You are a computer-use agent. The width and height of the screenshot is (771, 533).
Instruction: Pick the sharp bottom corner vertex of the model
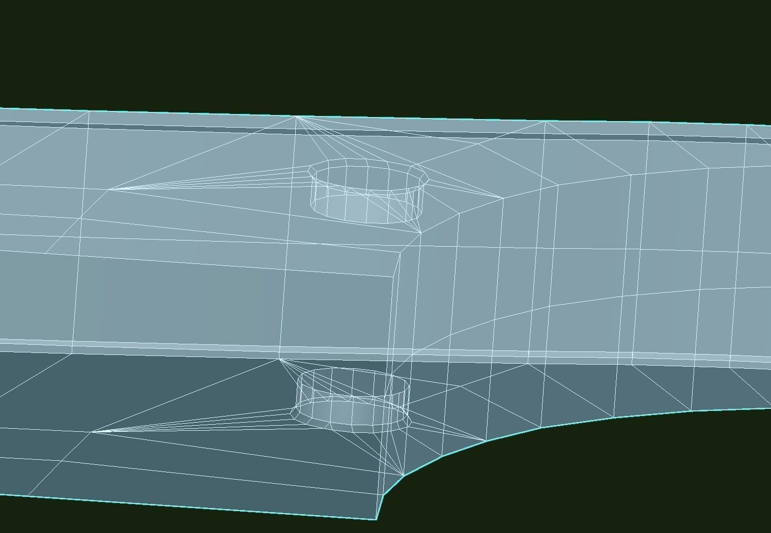pyautogui.click(x=376, y=519)
